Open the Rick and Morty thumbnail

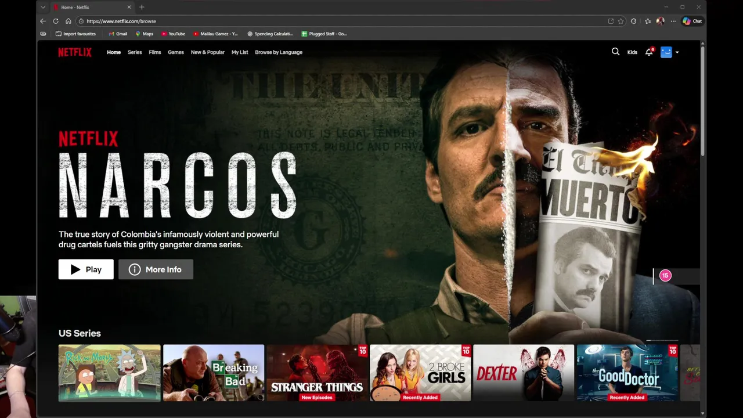point(110,373)
